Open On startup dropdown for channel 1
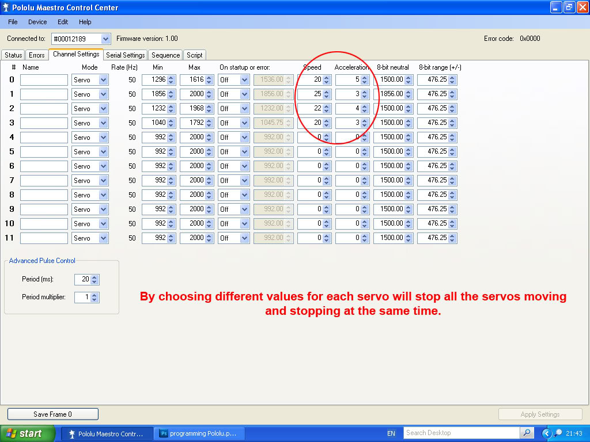The width and height of the screenshot is (590, 442). pyautogui.click(x=244, y=94)
